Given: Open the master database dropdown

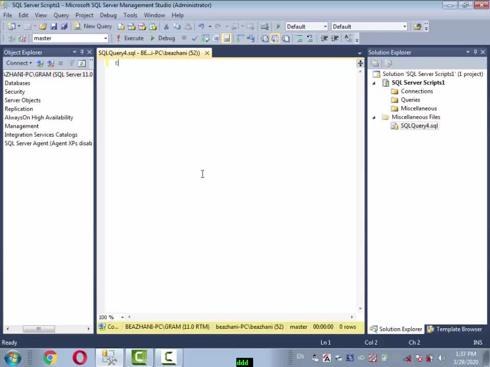Looking at the screenshot, I should (70, 38).
